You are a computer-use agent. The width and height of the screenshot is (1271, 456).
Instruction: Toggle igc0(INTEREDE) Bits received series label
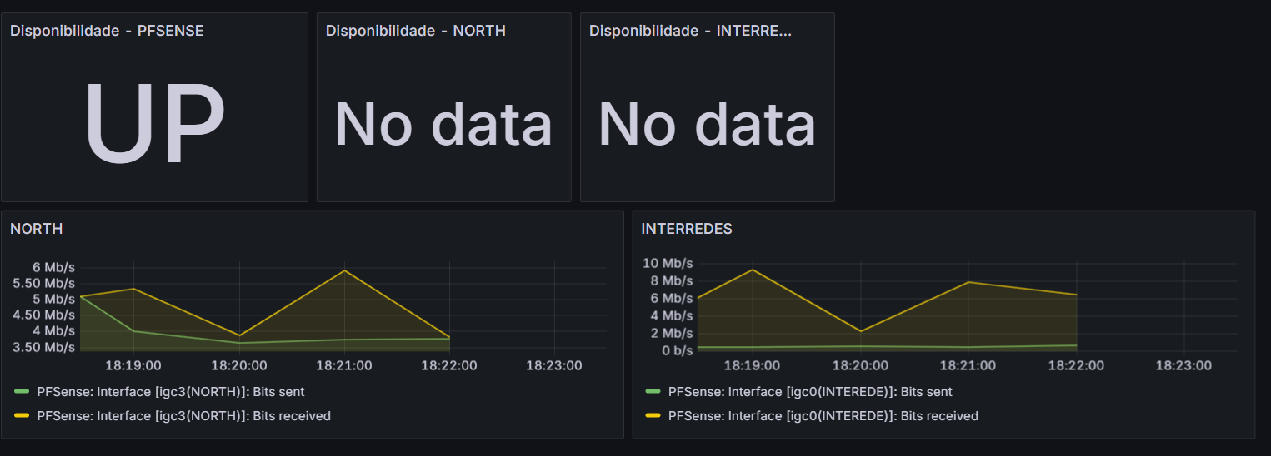click(x=823, y=415)
